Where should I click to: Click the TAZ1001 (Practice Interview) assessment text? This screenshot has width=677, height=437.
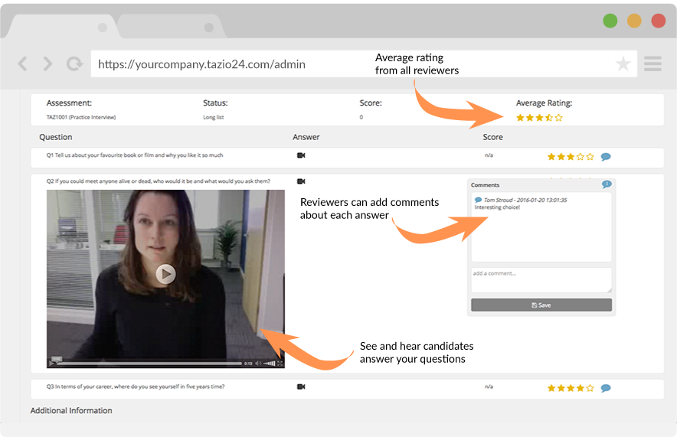[81, 117]
